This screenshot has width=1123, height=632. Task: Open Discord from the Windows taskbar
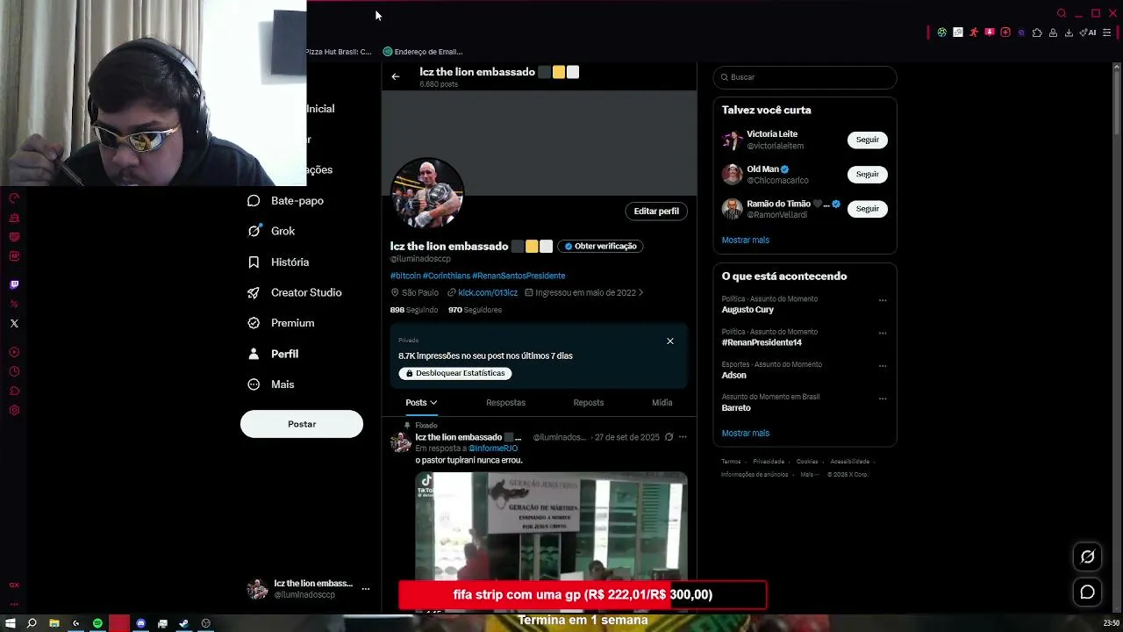point(140,623)
